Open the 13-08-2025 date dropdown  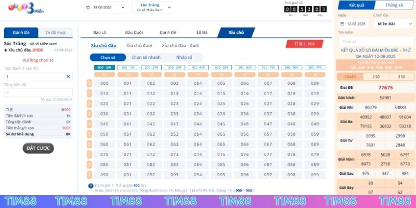point(105,8)
